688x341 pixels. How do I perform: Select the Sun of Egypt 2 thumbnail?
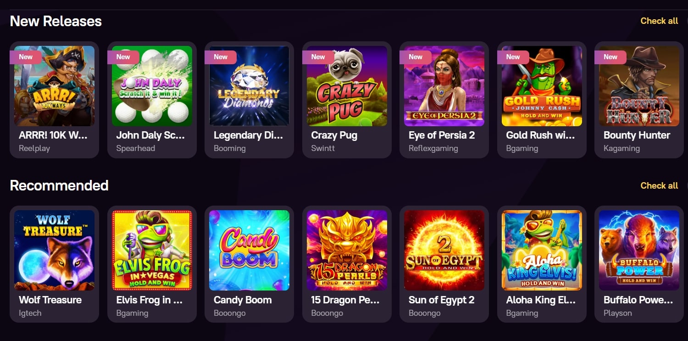pos(444,250)
